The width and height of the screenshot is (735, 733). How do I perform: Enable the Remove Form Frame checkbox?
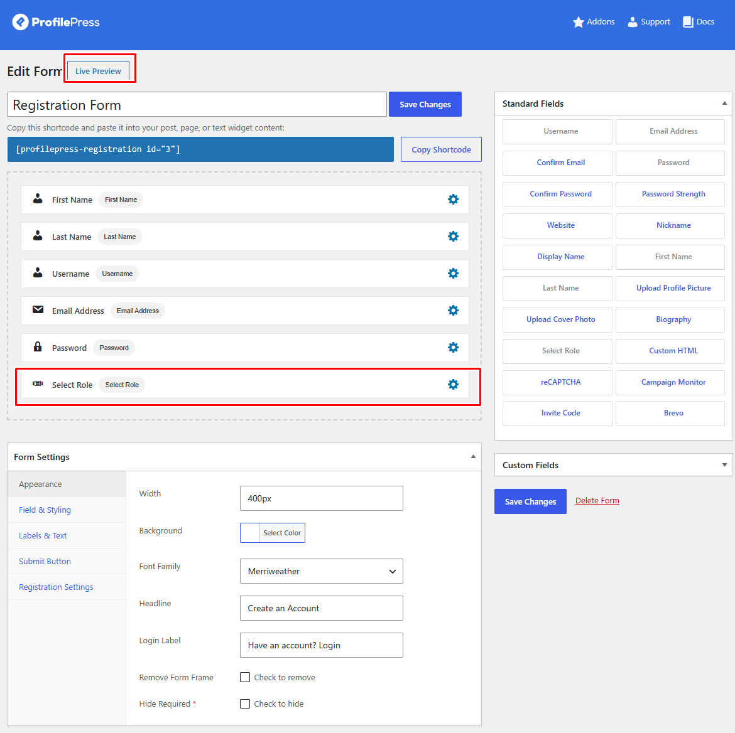pos(245,677)
